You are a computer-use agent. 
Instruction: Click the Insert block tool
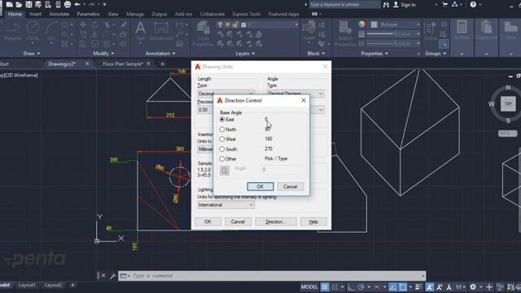309,31
